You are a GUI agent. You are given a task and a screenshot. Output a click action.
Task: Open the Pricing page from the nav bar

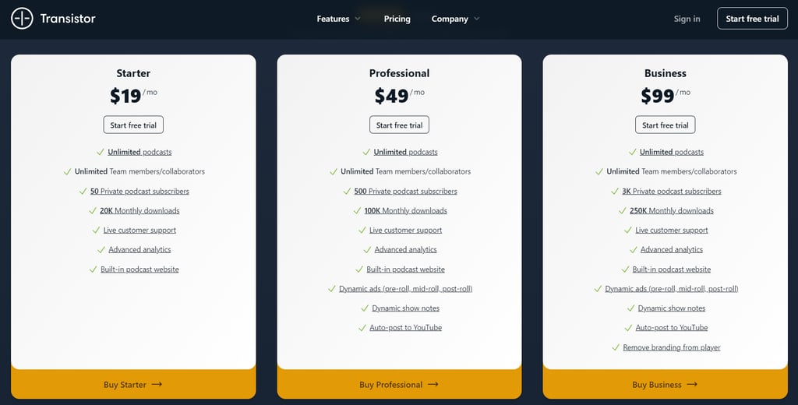[x=397, y=19]
